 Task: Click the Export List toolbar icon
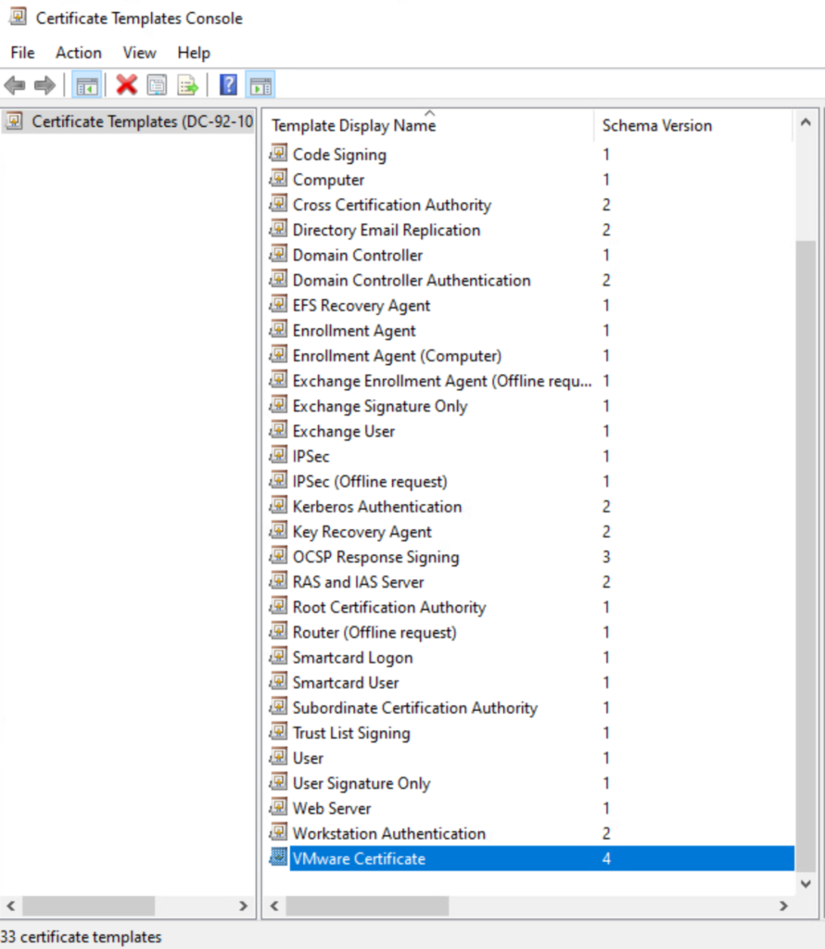[188, 86]
